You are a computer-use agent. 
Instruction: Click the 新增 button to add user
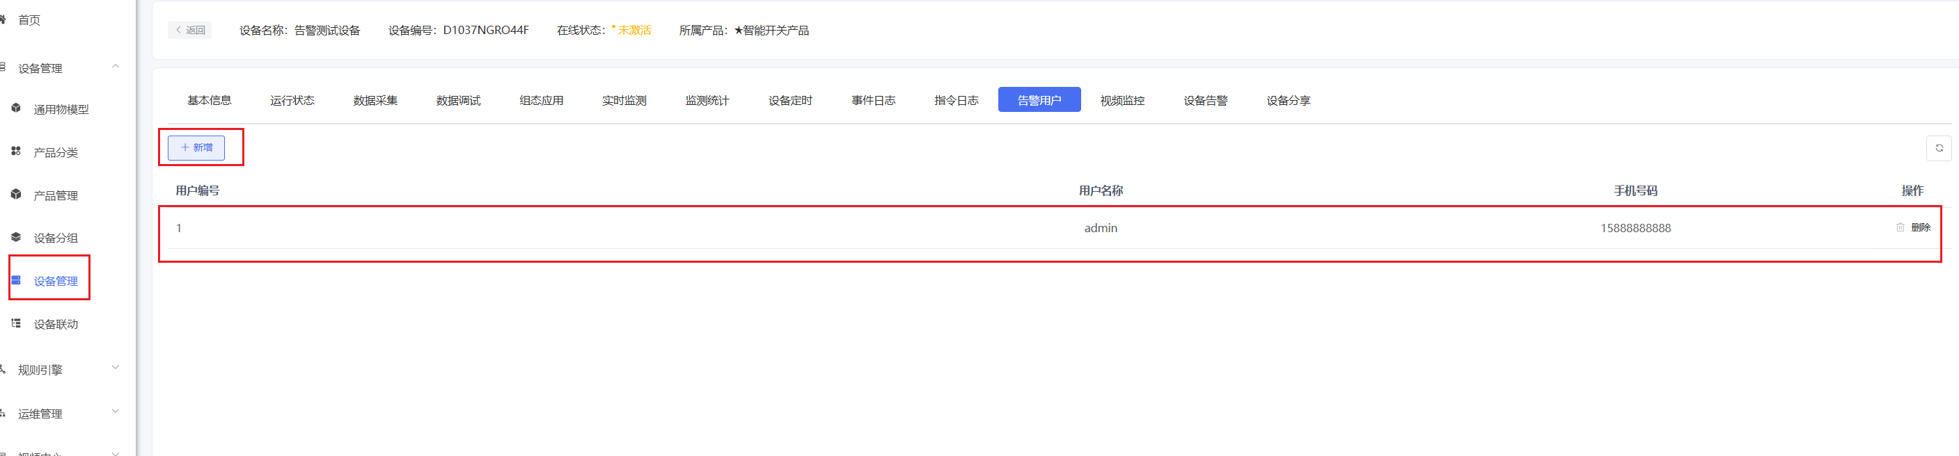click(x=196, y=148)
